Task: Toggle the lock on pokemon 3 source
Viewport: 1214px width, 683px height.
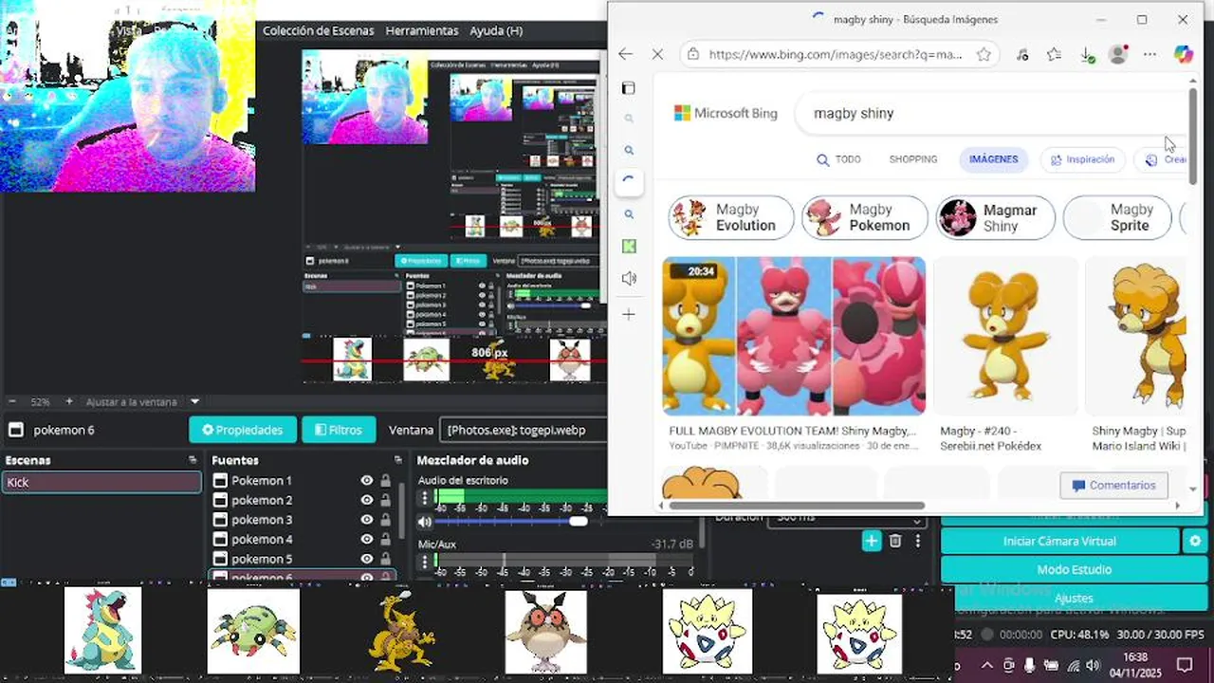Action: click(x=386, y=520)
